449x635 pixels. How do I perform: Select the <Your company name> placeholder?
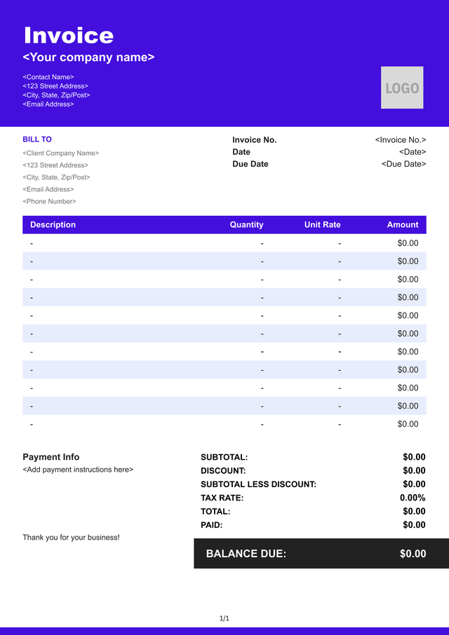[88, 57]
